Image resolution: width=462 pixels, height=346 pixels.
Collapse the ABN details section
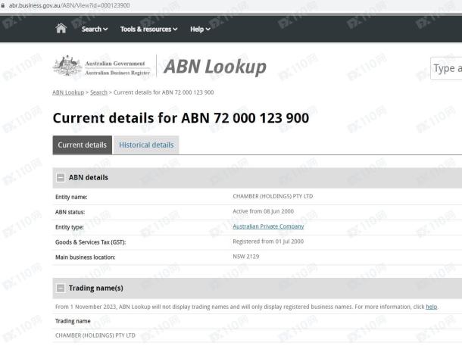(61, 178)
